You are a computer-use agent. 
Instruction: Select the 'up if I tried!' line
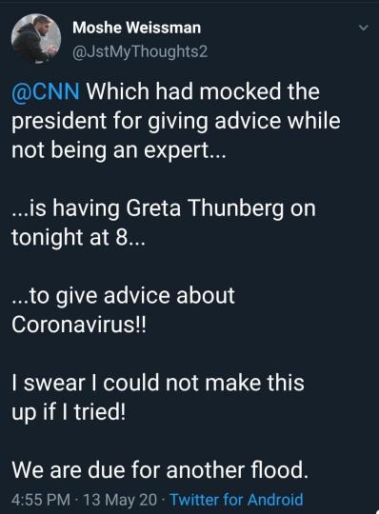coord(69,412)
